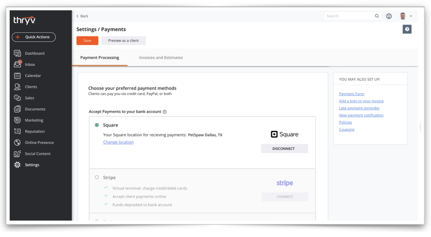
Task: Select the Stripe radio button
Action: (x=97, y=177)
